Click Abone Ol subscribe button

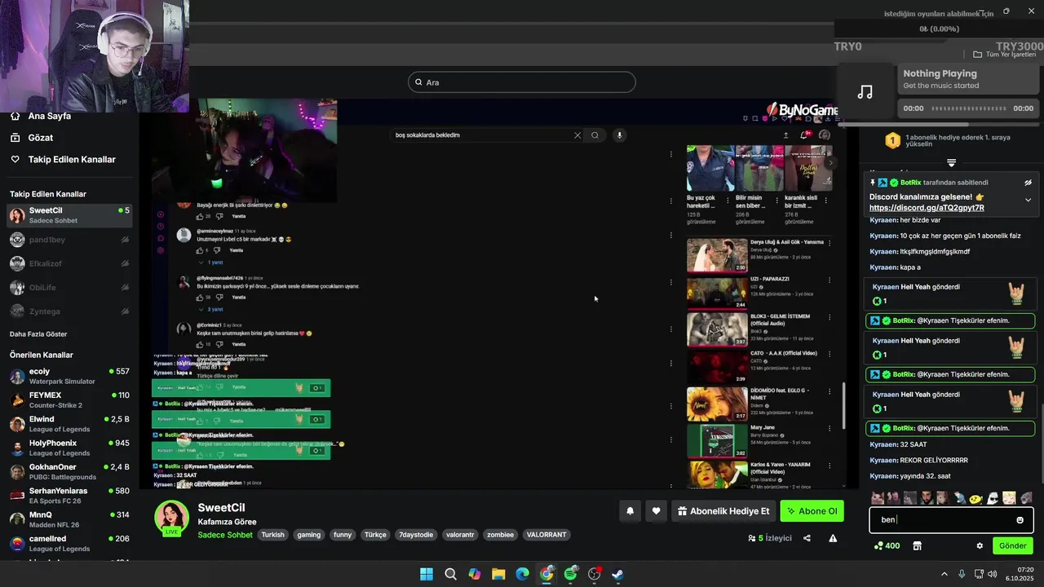[x=812, y=511]
